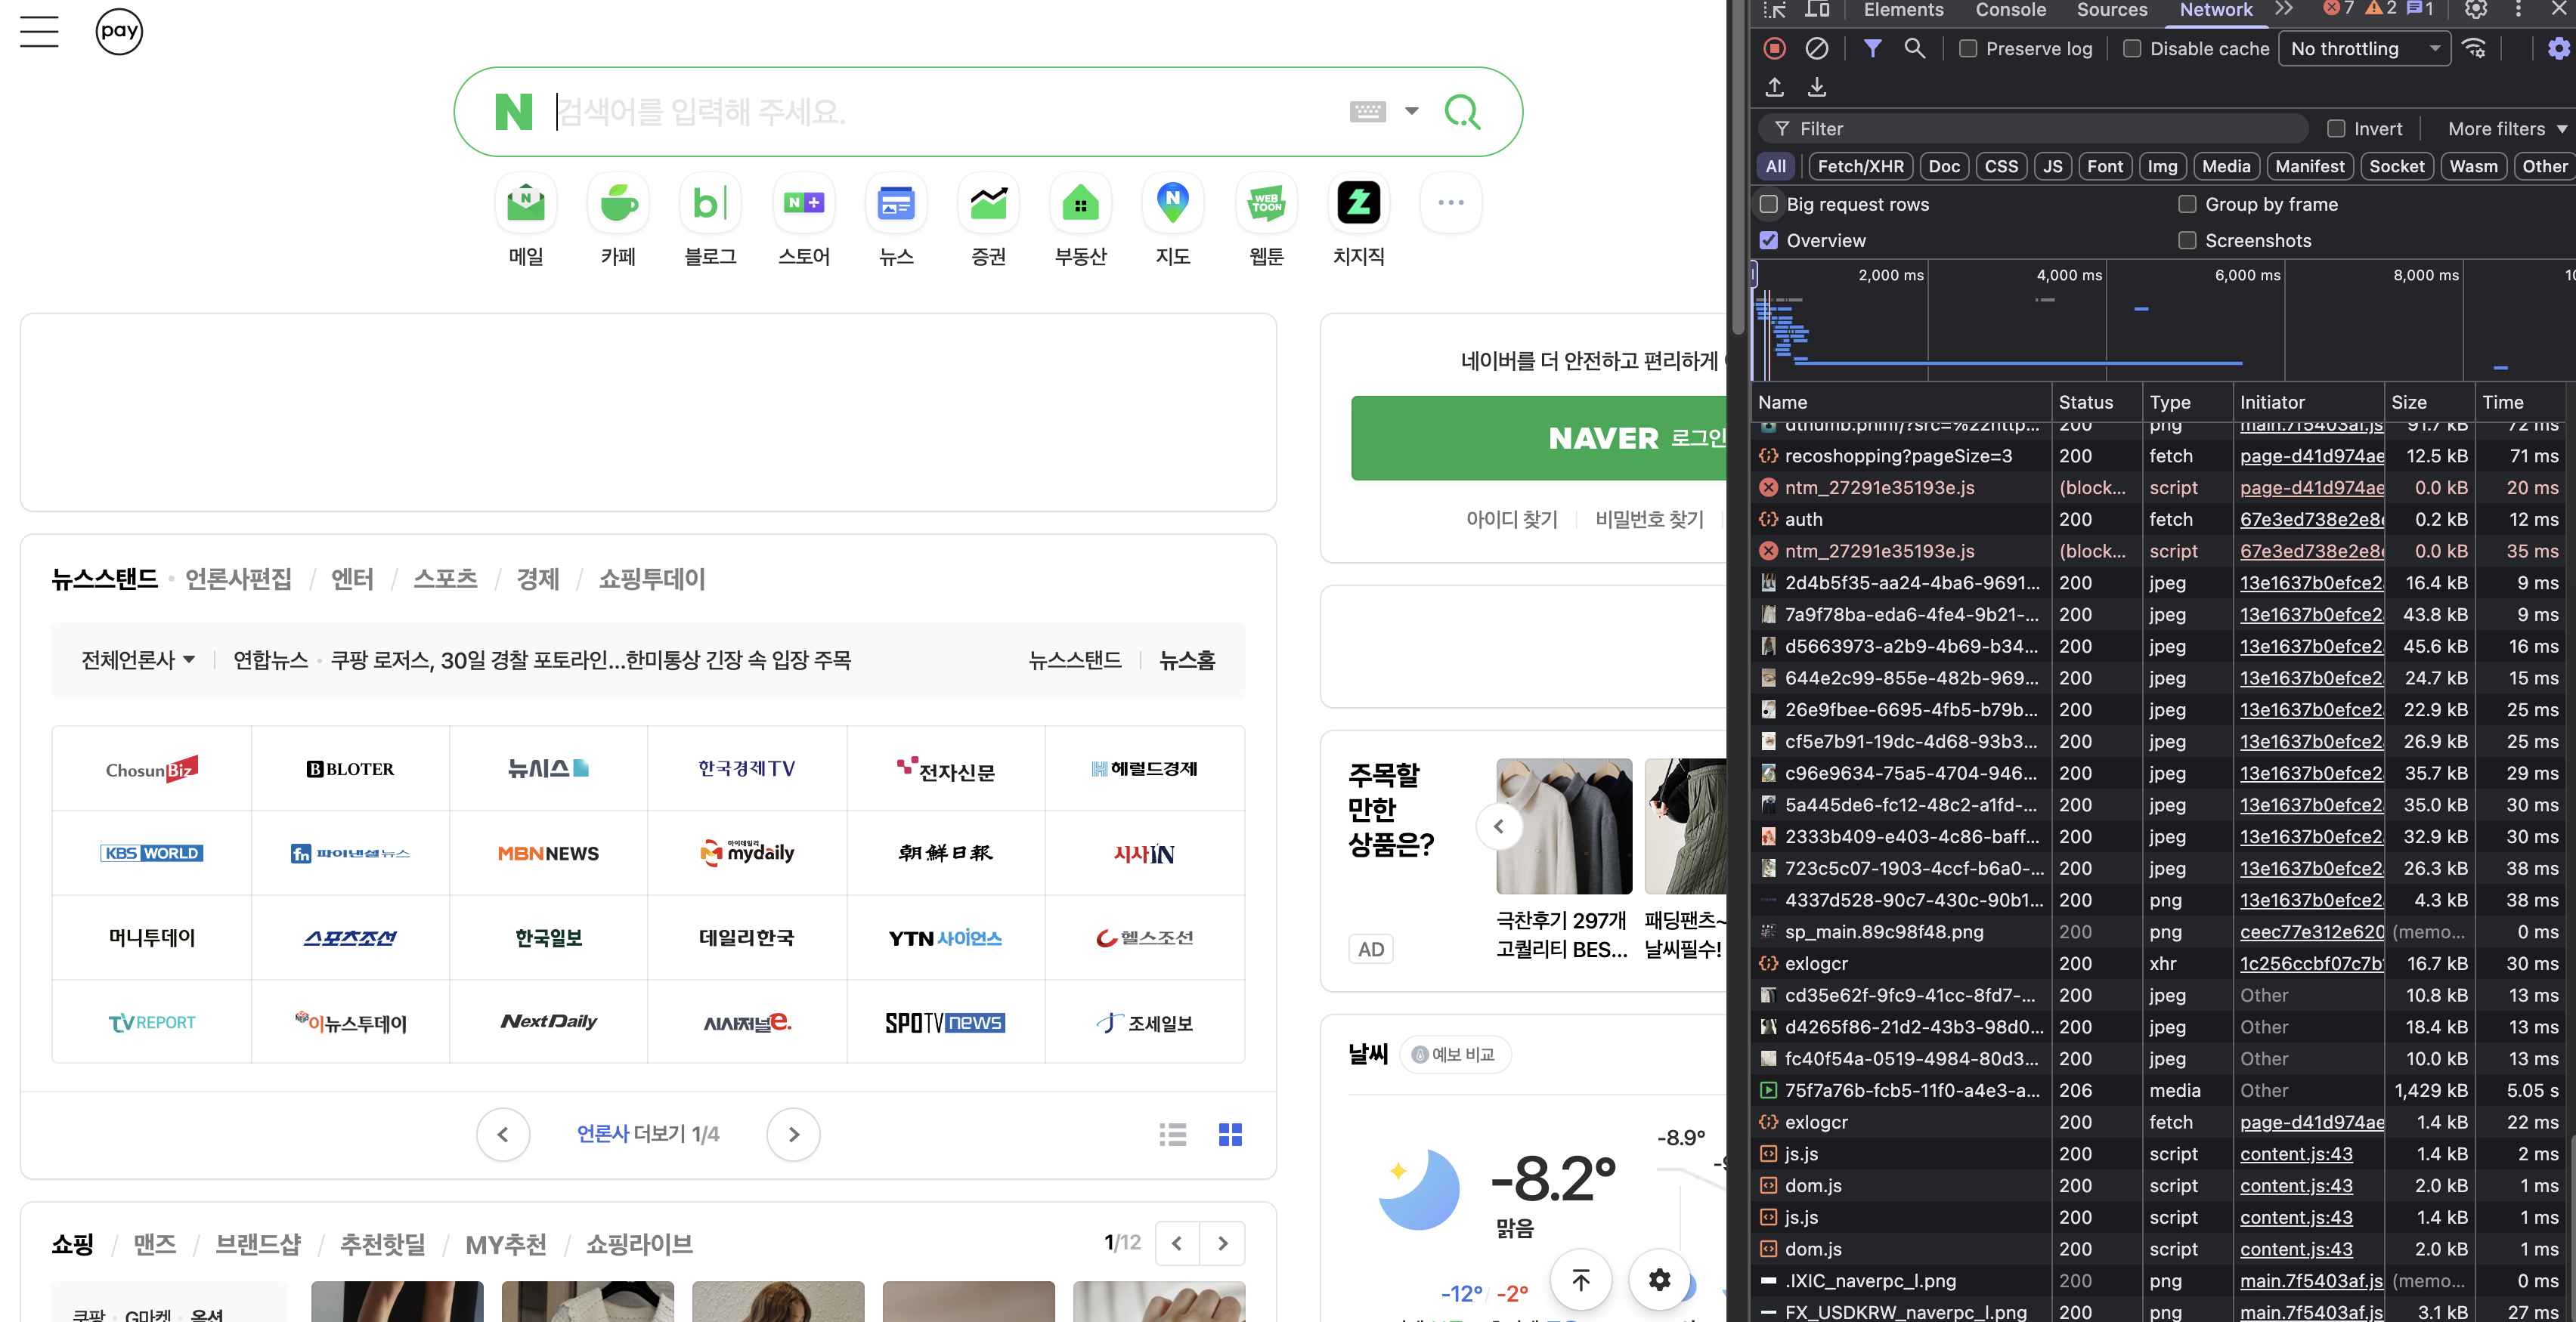Select the Fetch/XHR filter type
The width and height of the screenshot is (2576, 1322).
pyautogui.click(x=1860, y=166)
